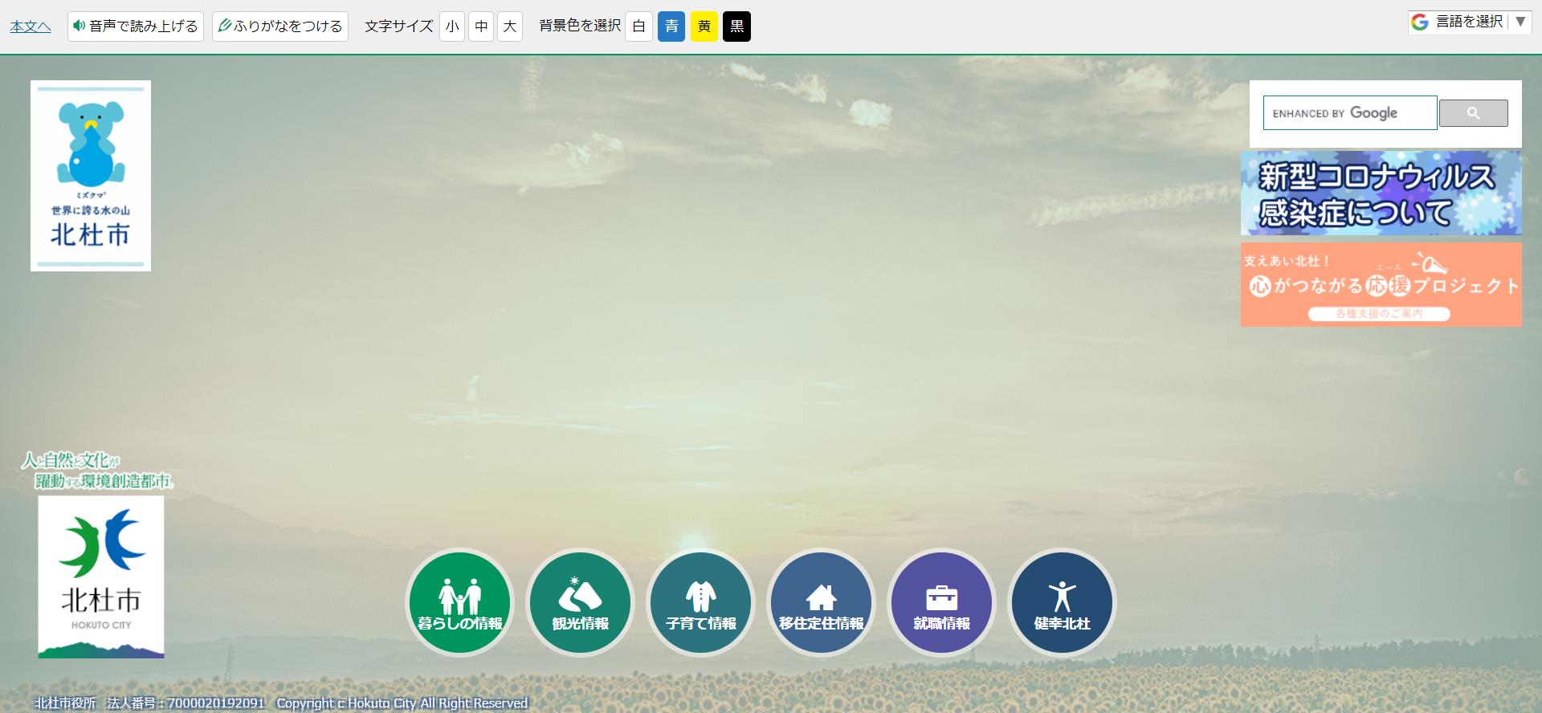The width and height of the screenshot is (1542, 713).
Task: Select the blue 青 background color
Action: click(x=671, y=26)
